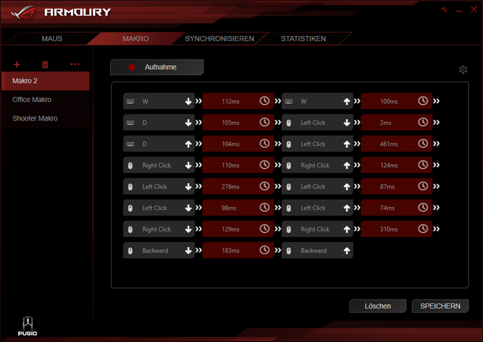The image size is (483, 342).
Task: Click keyboard icon on W key-up step
Action: [289, 101]
